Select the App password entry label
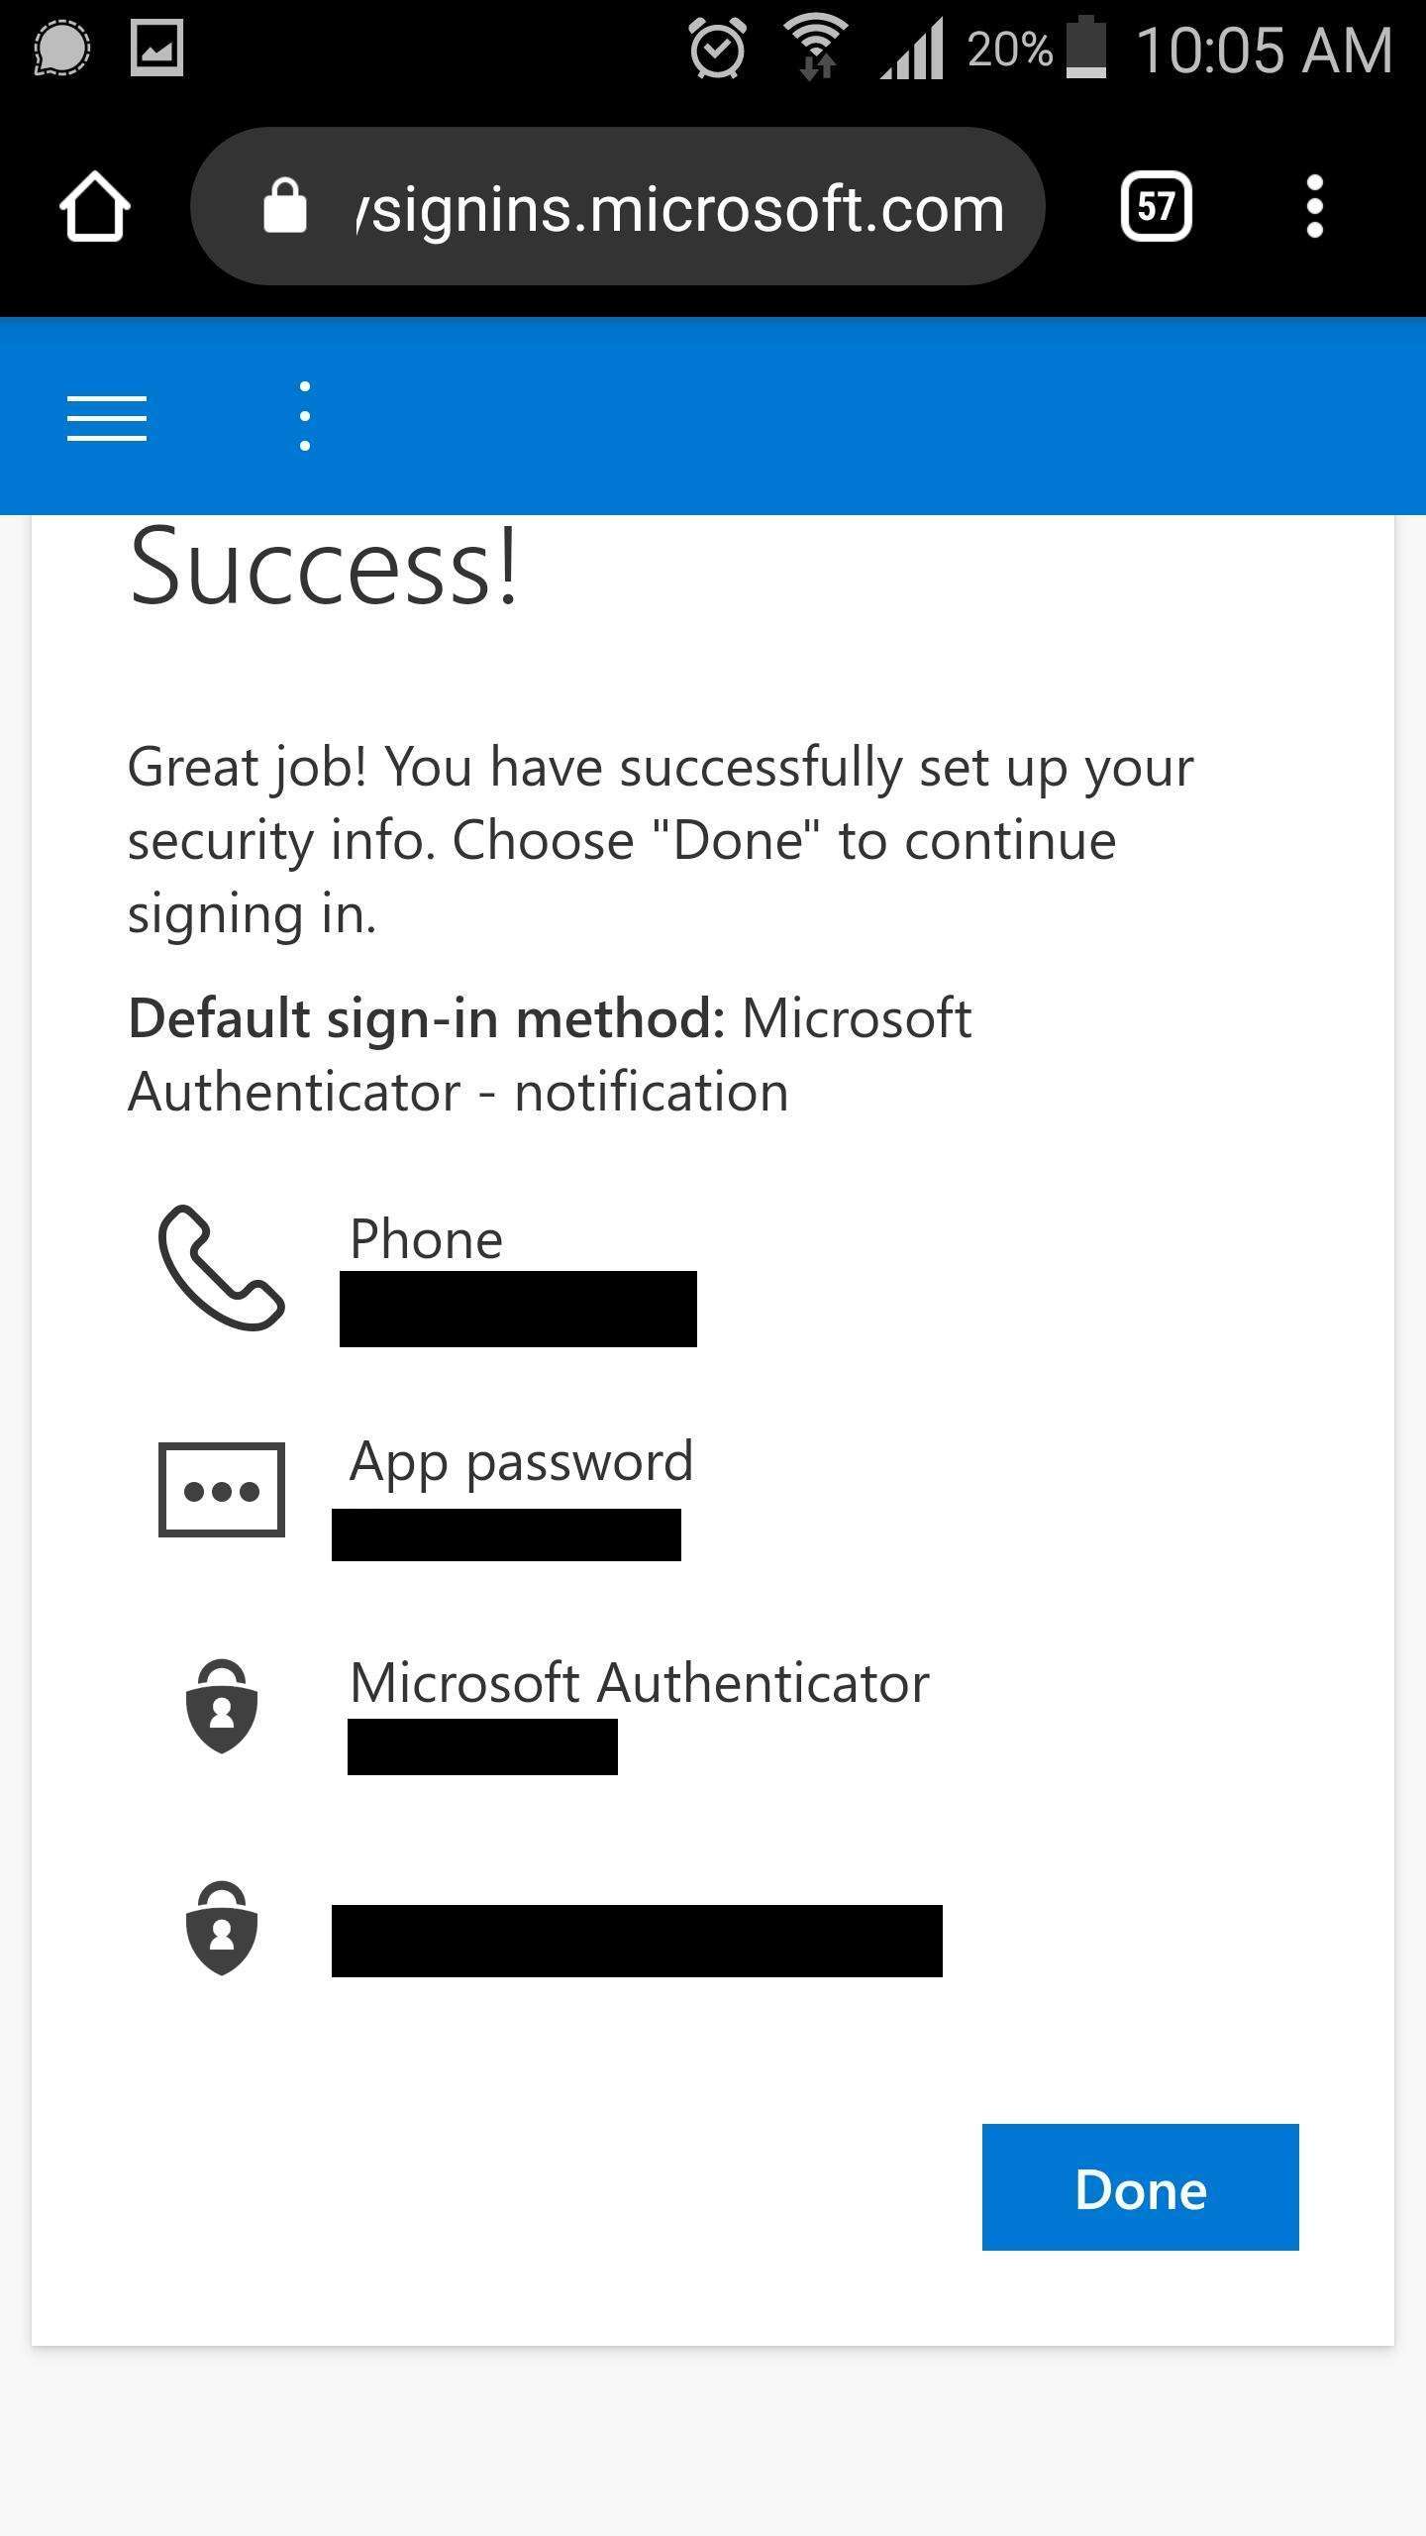The image size is (1426, 2536). click(522, 1462)
